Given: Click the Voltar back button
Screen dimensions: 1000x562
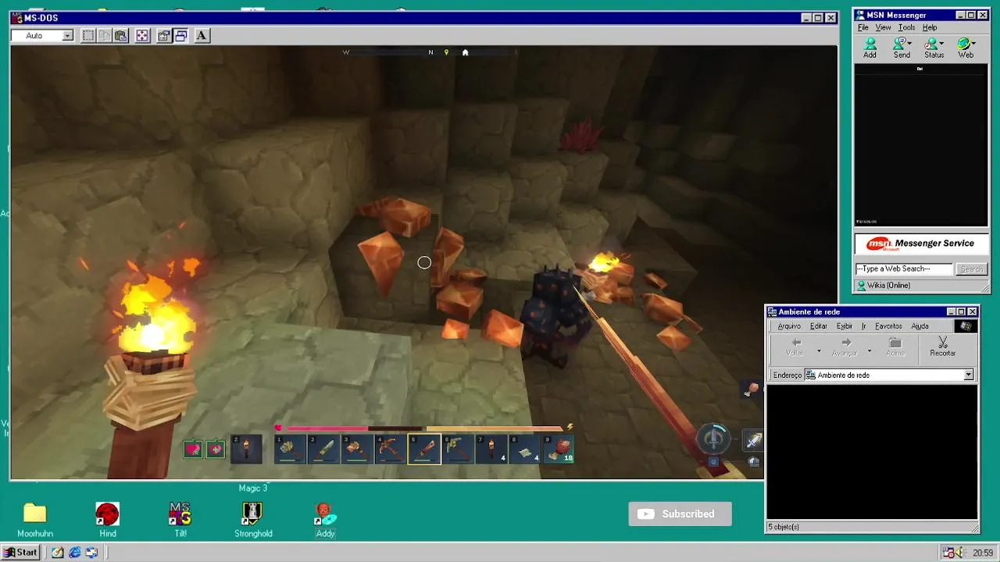Looking at the screenshot, I should click(795, 347).
